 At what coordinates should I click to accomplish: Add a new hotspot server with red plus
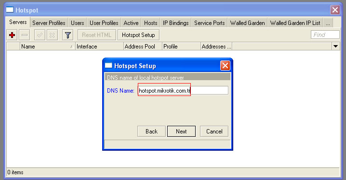coord(12,35)
